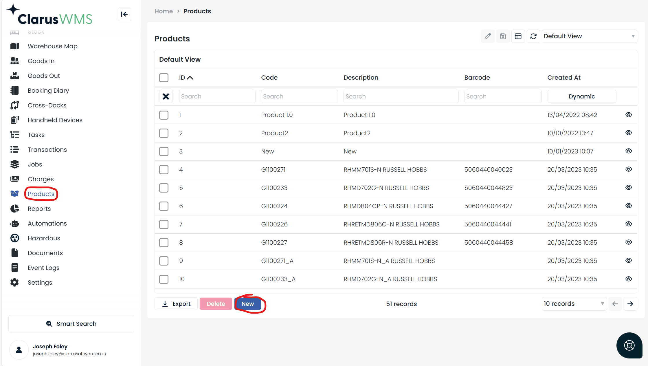Check the box for G1100271 row
Image resolution: width=648 pixels, height=366 pixels.
point(164,170)
